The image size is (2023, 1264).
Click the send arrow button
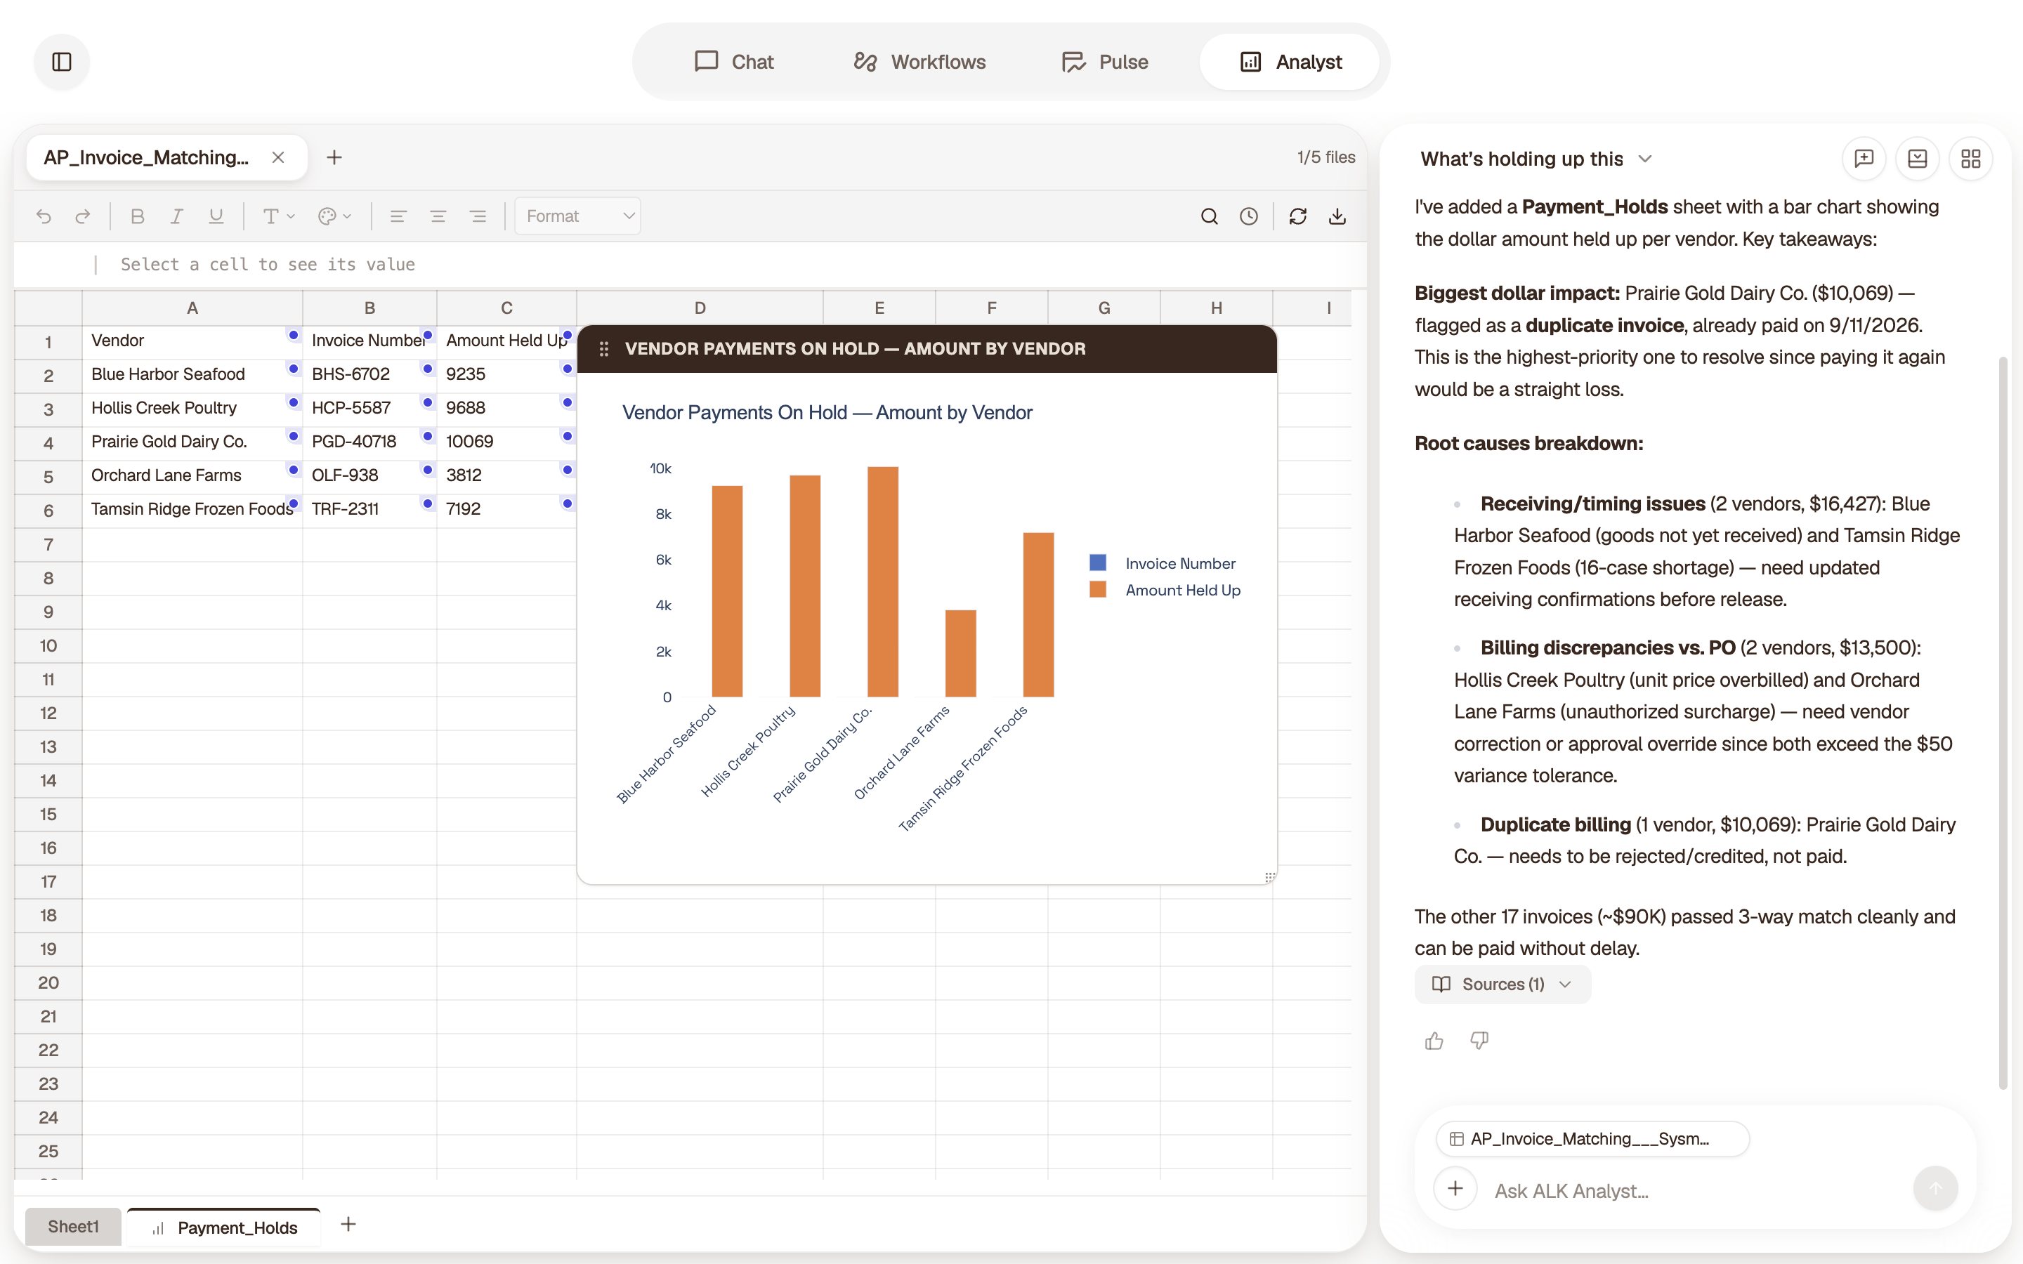pos(1935,1189)
